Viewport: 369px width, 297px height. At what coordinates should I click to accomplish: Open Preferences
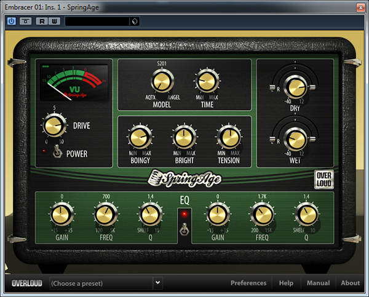(x=248, y=283)
